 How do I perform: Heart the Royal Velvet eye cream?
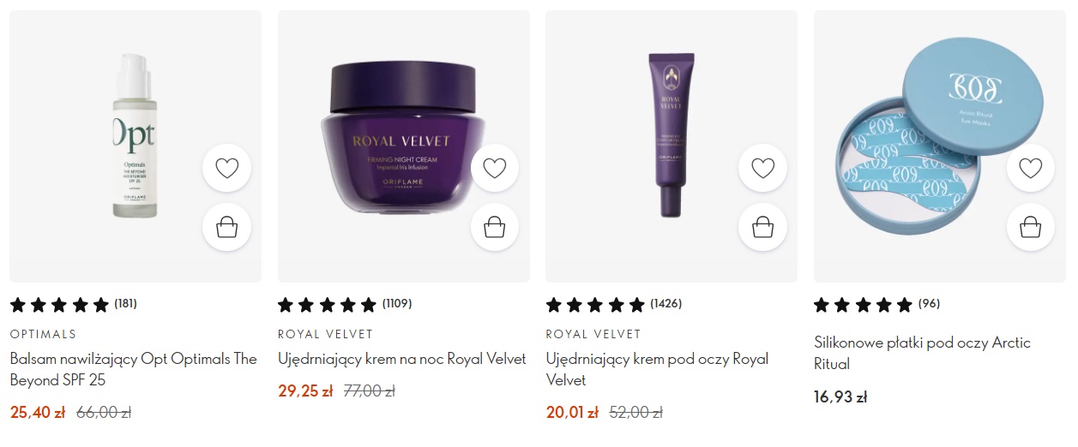[x=762, y=168]
